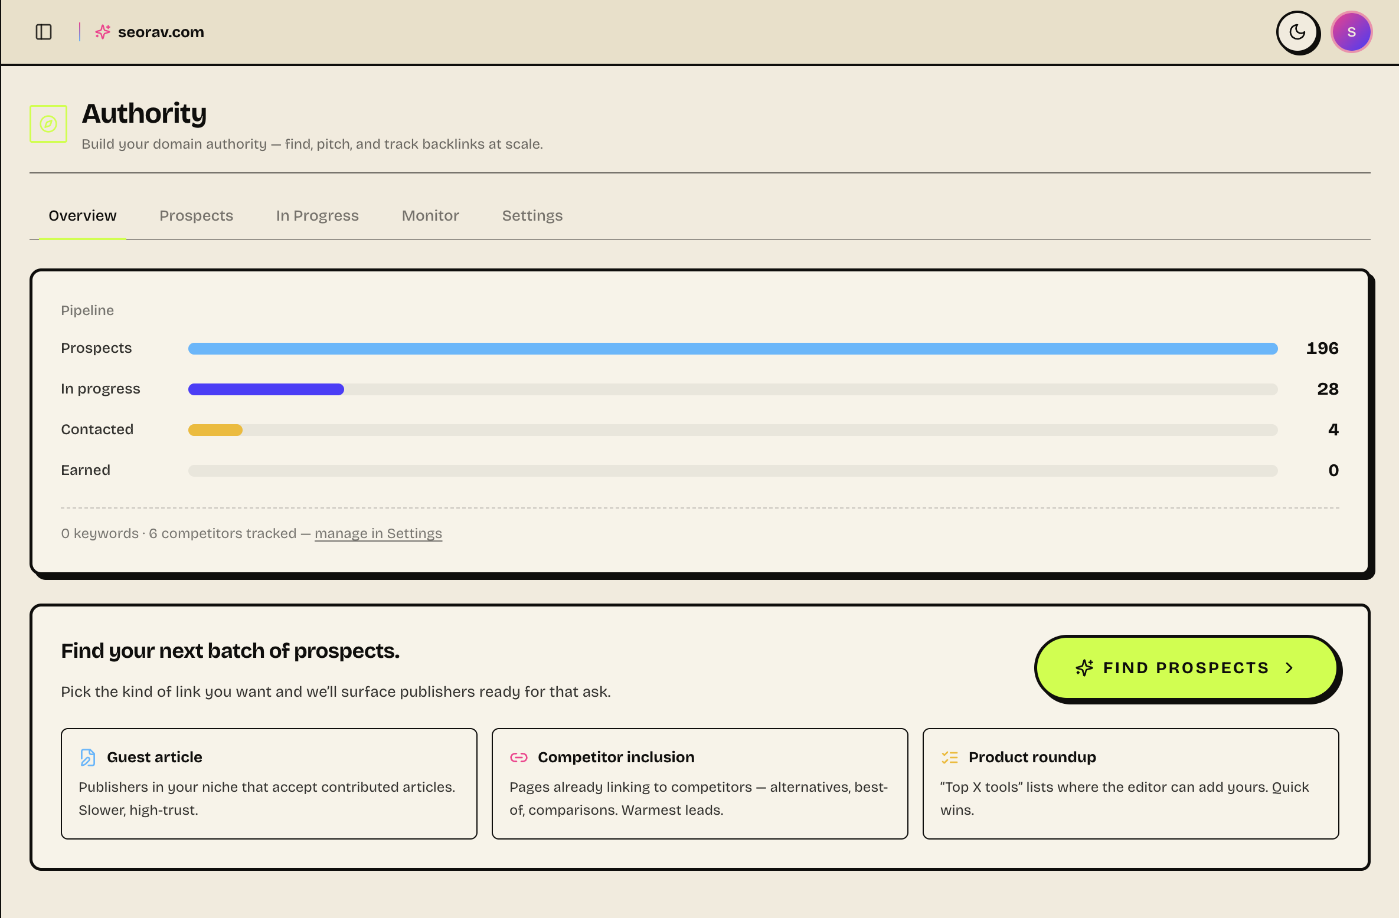Click the Contacted count "4"
1399x918 pixels.
tap(1333, 430)
